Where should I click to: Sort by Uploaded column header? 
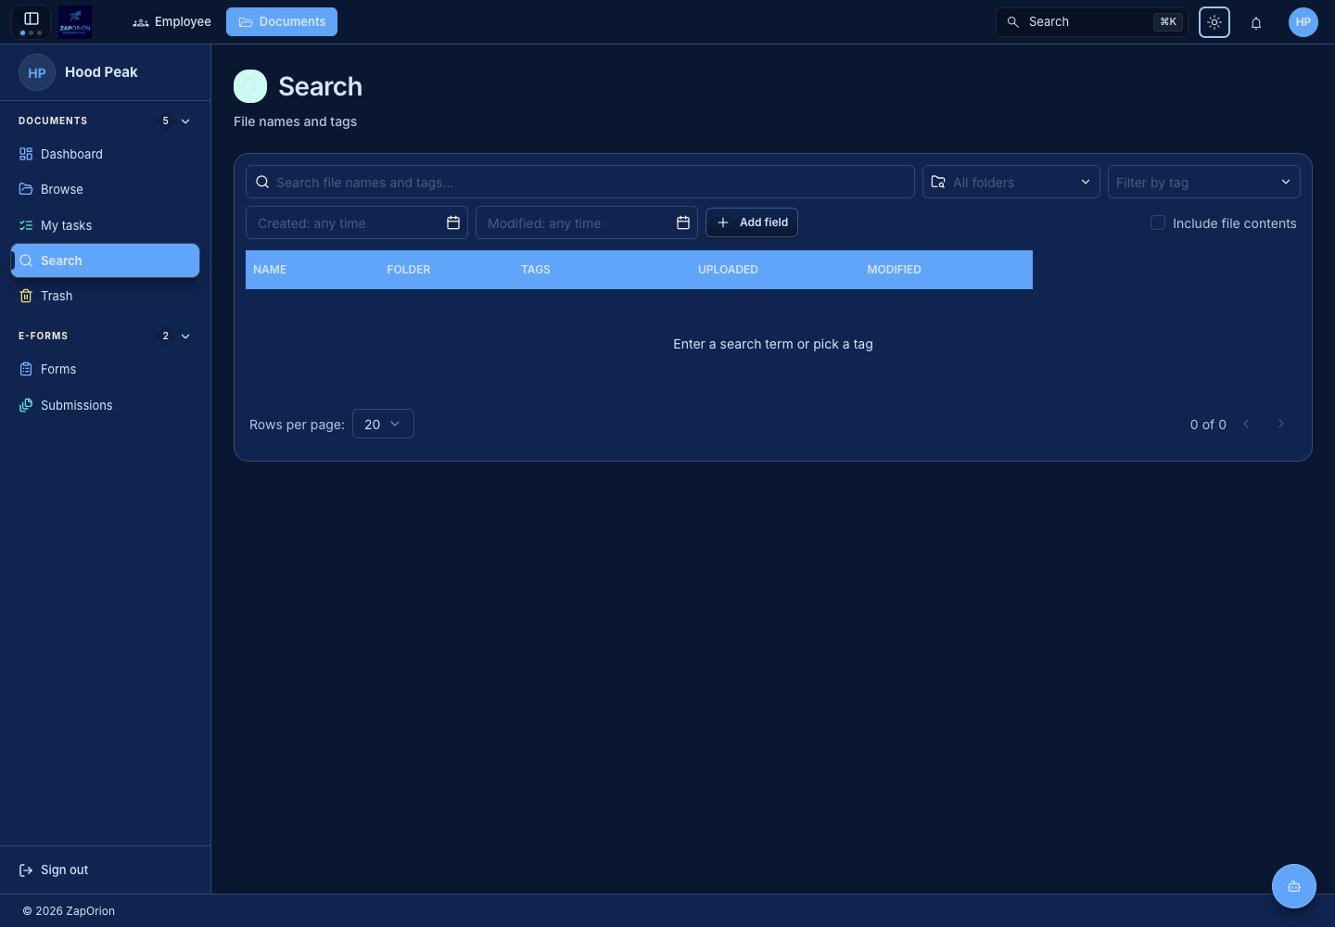click(x=728, y=270)
